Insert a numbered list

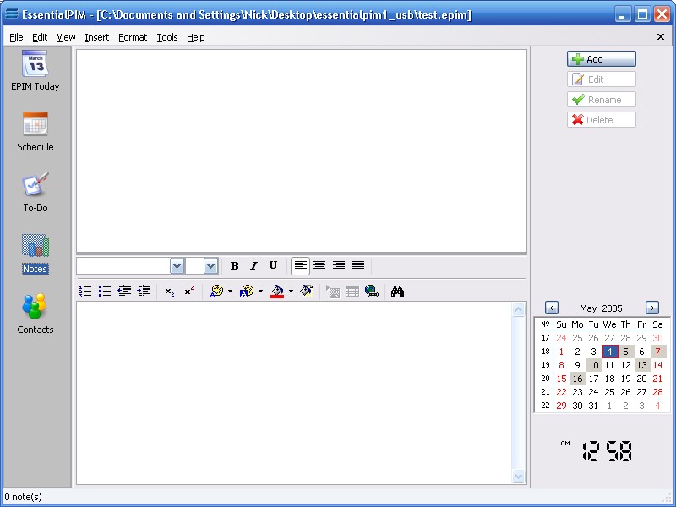pyautogui.click(x=85, y=292)
